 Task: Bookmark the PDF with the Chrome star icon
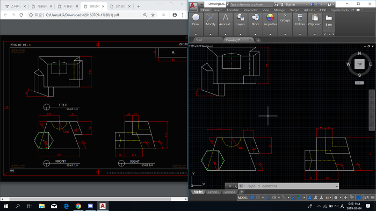153,15
